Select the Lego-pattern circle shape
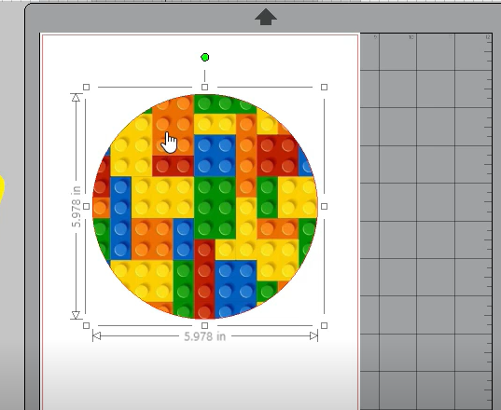 point(205,207)
